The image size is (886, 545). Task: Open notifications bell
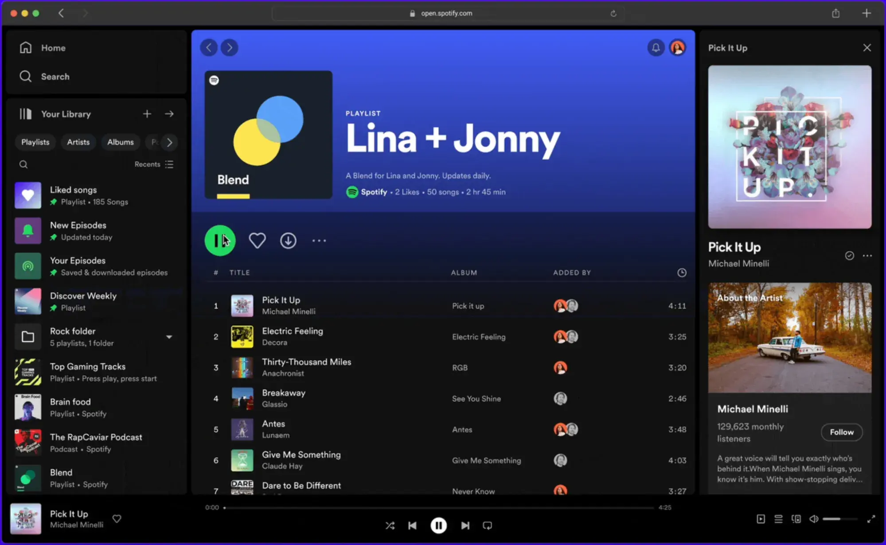tap(656, 47)
